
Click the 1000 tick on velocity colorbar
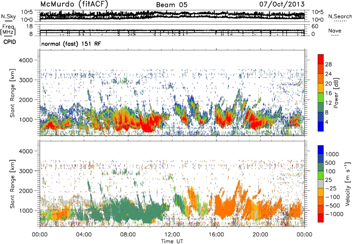[x=332, y=154]
